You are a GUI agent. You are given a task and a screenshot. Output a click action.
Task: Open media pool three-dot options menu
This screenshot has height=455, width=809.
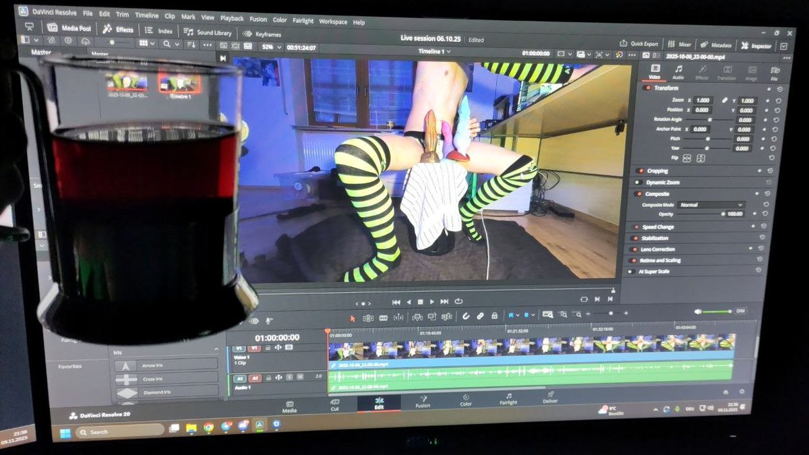[207, 44]
